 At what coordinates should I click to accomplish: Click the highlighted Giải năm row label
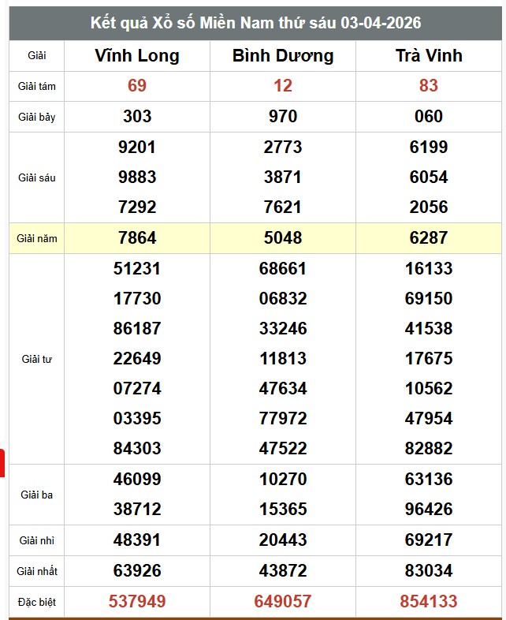click(36, 238)
